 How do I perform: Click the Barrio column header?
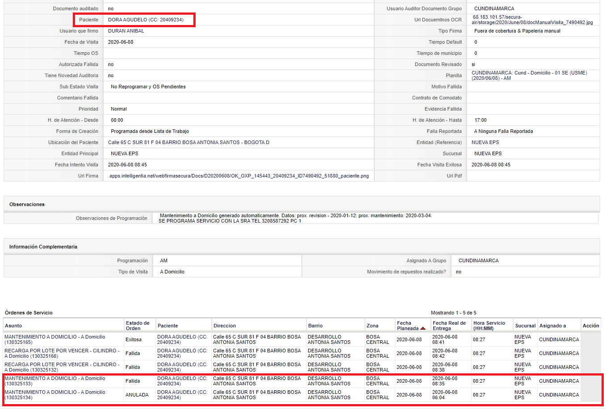tap(315, 326)
